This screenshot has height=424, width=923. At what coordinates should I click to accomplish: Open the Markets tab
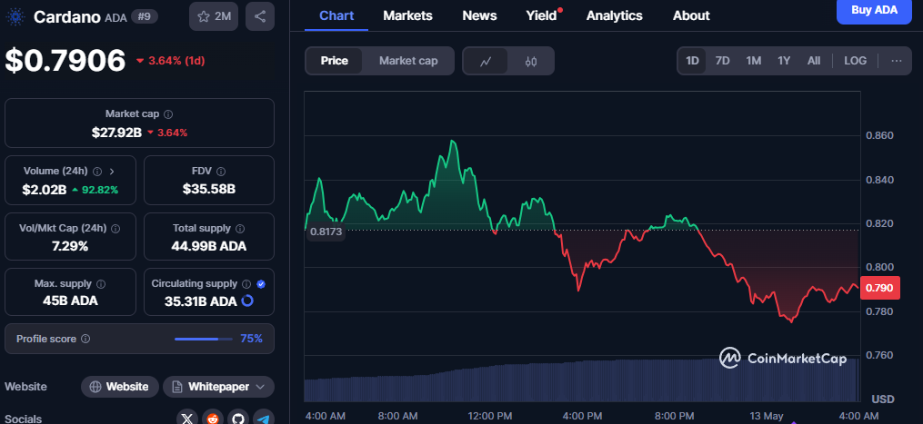coord(407,15)
